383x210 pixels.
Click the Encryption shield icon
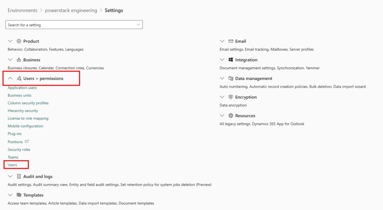coord(231,97)
